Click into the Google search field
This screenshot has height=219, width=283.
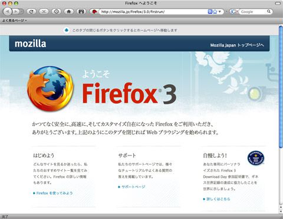[x=253, y=12]
